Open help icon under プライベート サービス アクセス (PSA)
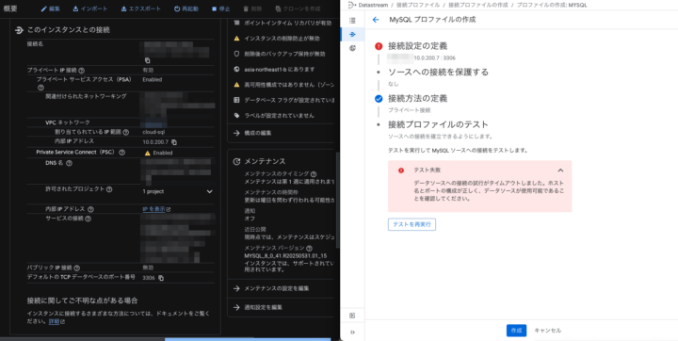Image resolution: width=678 pixels, height=341 pixels. 41,88
